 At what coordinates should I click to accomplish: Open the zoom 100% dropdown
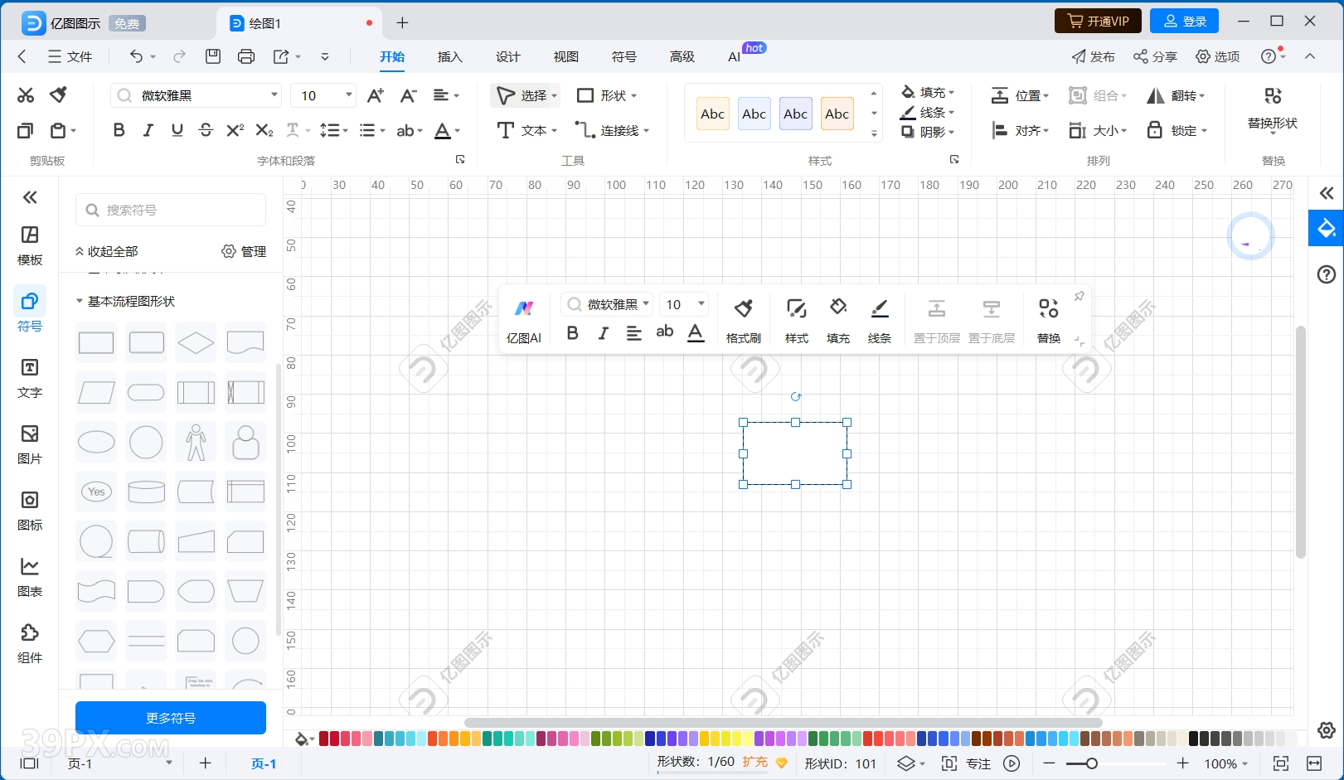click(1226, 763)
